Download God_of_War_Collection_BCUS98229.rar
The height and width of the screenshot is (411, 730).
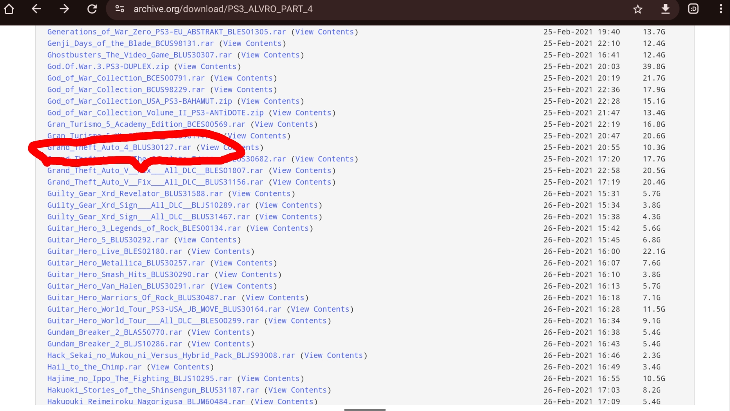[x=126, y=90]
